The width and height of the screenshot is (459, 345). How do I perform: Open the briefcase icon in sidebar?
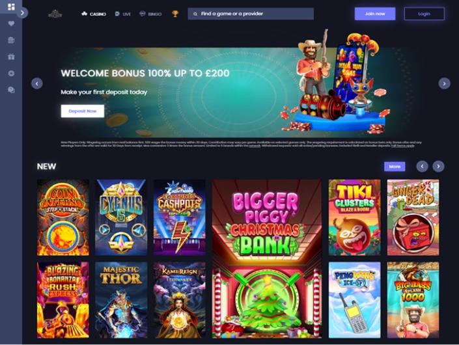point(11,40)
